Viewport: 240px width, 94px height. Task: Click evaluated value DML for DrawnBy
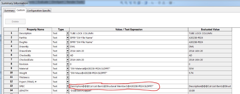coord(210,47)
